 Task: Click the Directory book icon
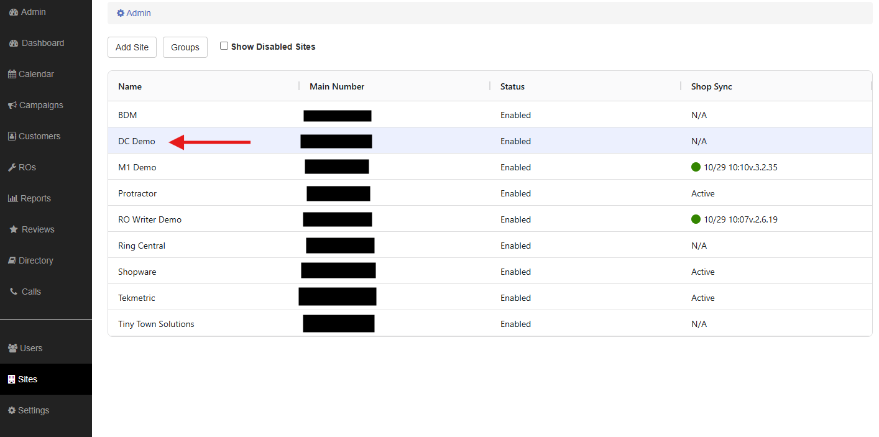tap(12, 260)
